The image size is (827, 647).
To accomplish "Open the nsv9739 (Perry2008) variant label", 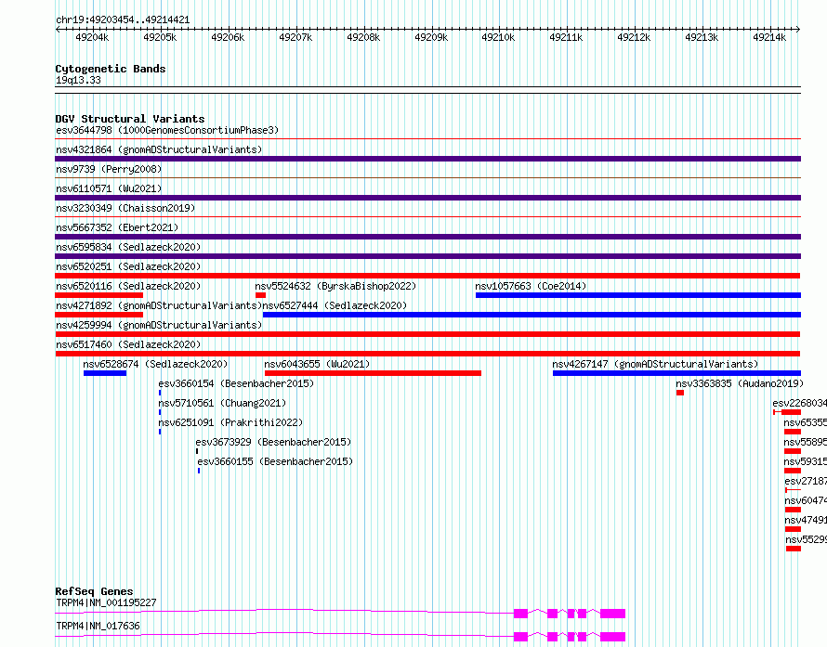I will coord(109,169).
